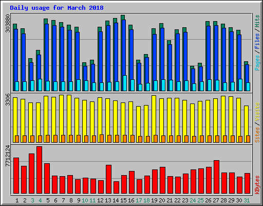Viewport: 263px width, 206px height.
Task: Click the yellow visits bar for day 8
Action: pos(69,118)
